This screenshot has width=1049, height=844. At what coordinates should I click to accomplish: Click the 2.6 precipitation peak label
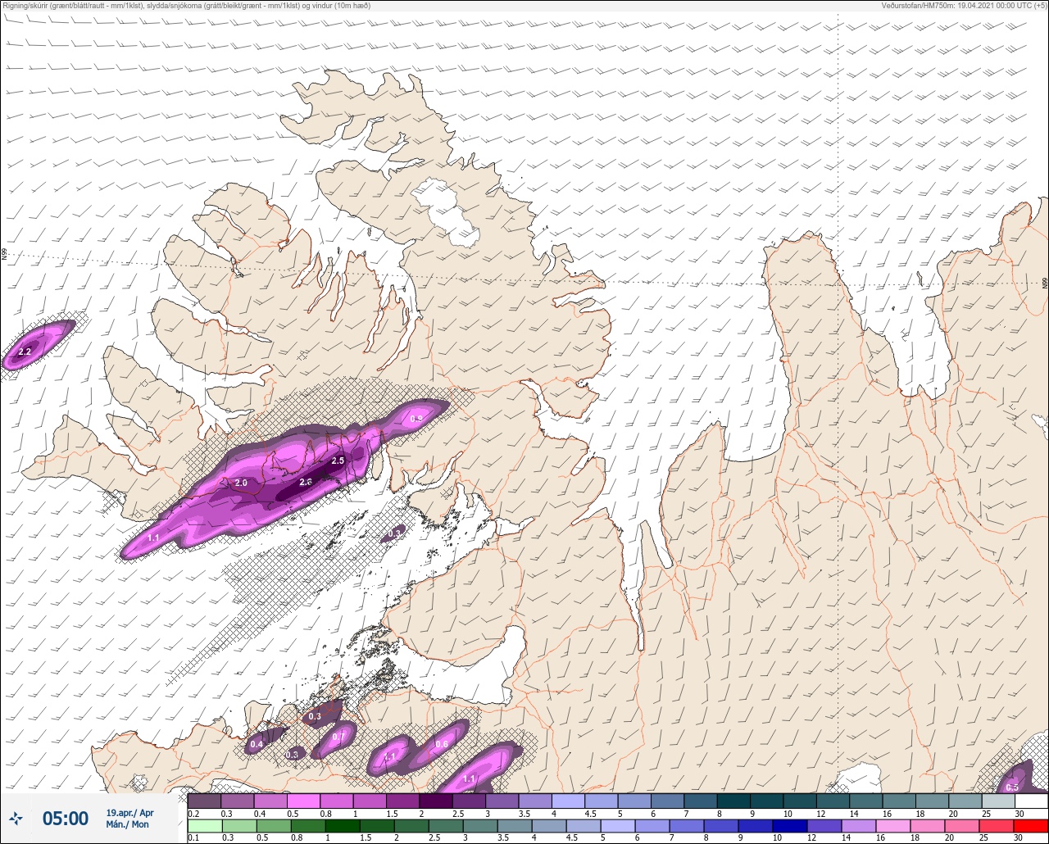coord(307,482)
